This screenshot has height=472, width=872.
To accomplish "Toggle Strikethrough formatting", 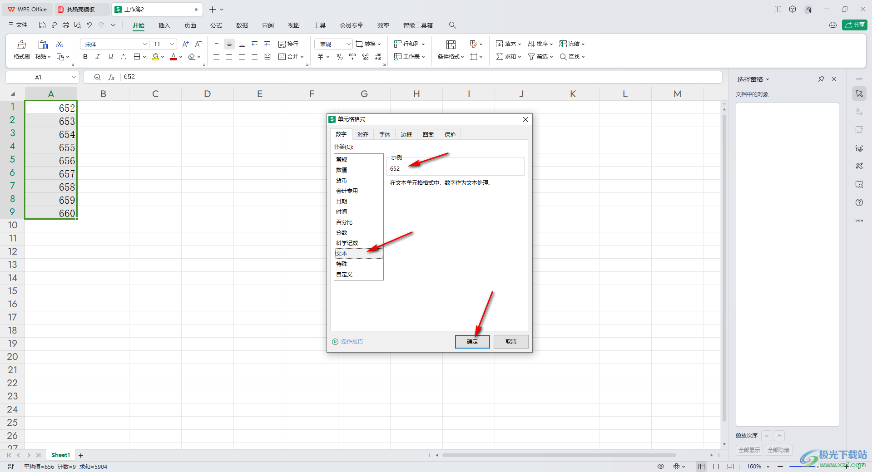I will click(123, 57).
